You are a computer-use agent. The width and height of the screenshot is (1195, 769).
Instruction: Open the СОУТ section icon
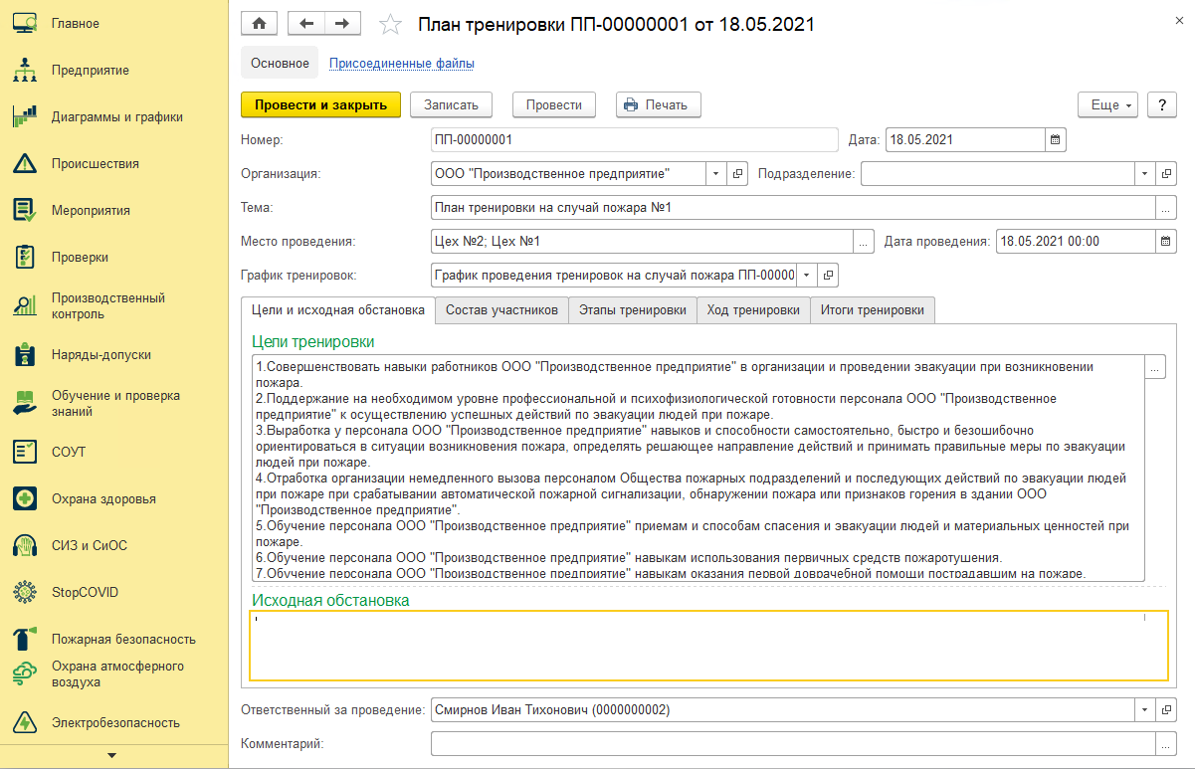tap(25, 452)
